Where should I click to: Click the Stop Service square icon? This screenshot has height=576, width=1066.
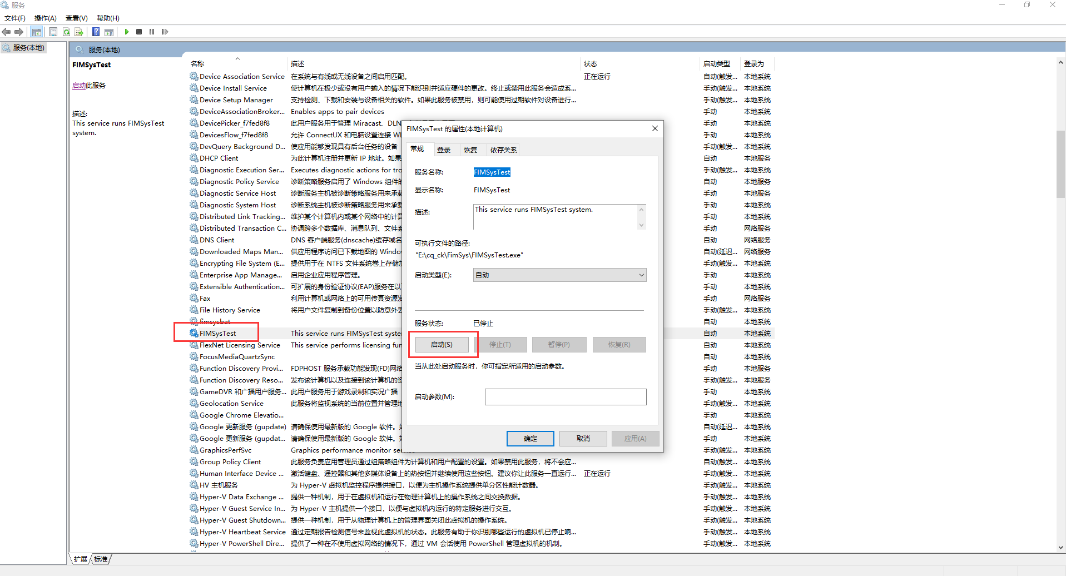click(x=139, y=32)
